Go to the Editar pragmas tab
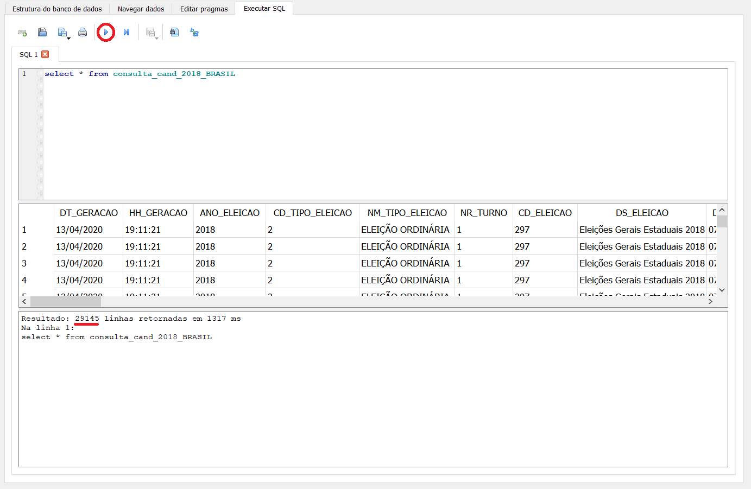751x489 pixels. coord(204,9)
